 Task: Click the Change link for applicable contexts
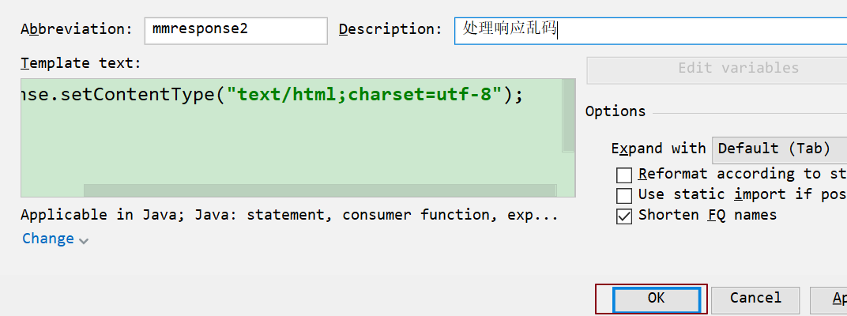click(x=47, y=239)
